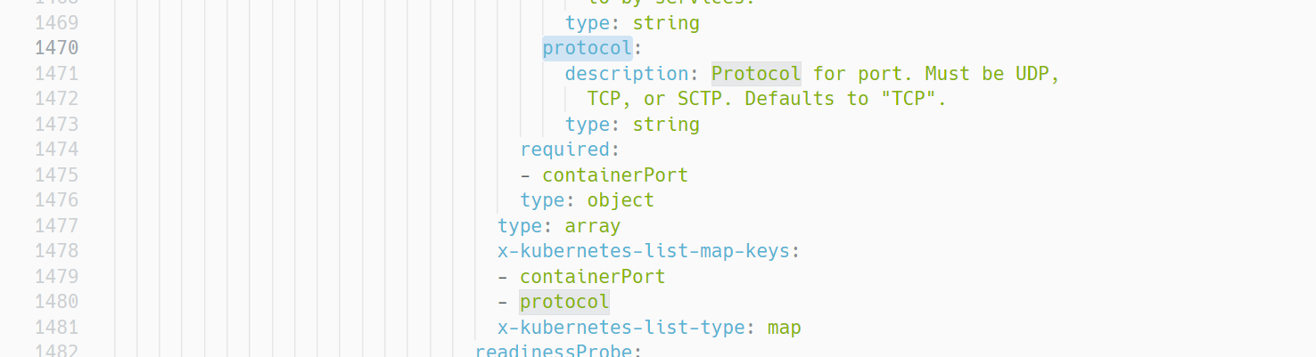Click type: string on line 1469
This screenshot has width=1316, height=357.
coord(632,22)
